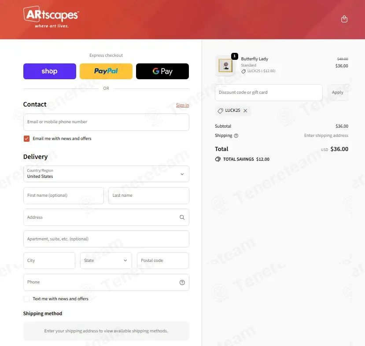Pay with Google Pay
Image resolution: width=365 pixels, height=346 pixels.
point(162,71)
